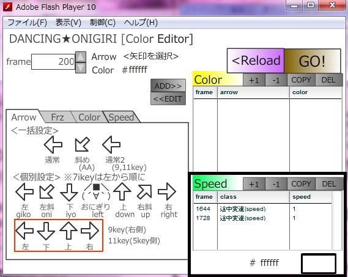Pick the 左斜 oni diagonal arrow
348x277 pixels.
pos(46,191)
